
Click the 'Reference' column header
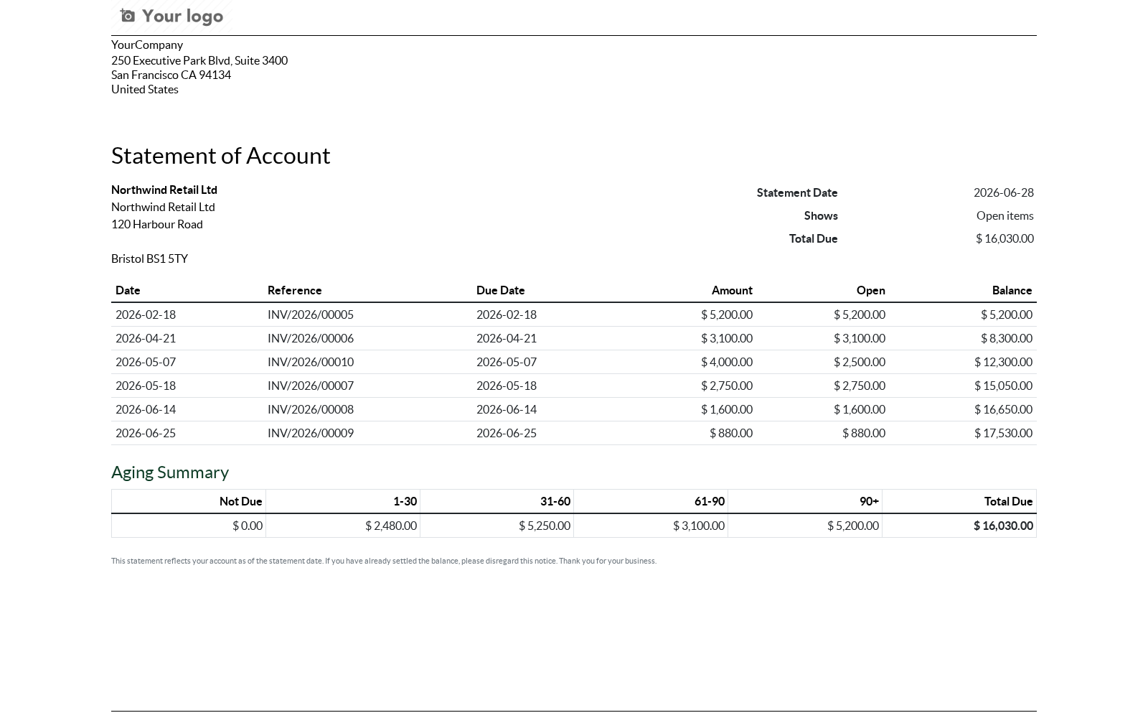pyautogui.click(x=295, y=290)
